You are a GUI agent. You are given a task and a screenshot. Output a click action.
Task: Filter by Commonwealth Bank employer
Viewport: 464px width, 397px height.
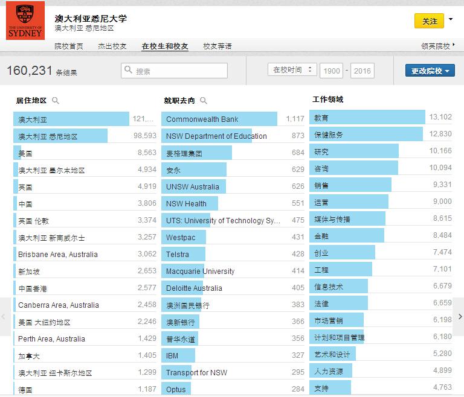coord(233,119)
